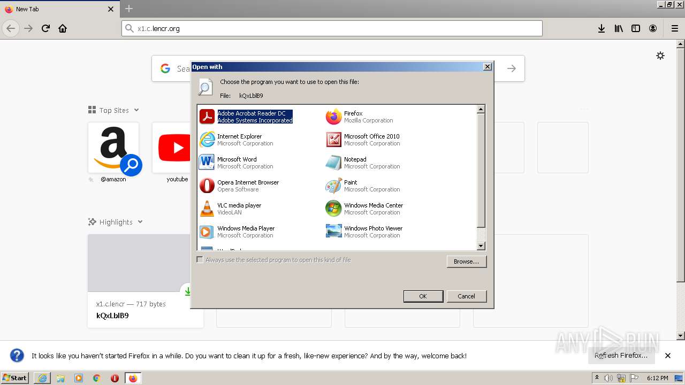Image resolution: width=685 pixels, height=385 pixels.
Task: Click volume speaker icon in system tray
Action: click(608, 378)
